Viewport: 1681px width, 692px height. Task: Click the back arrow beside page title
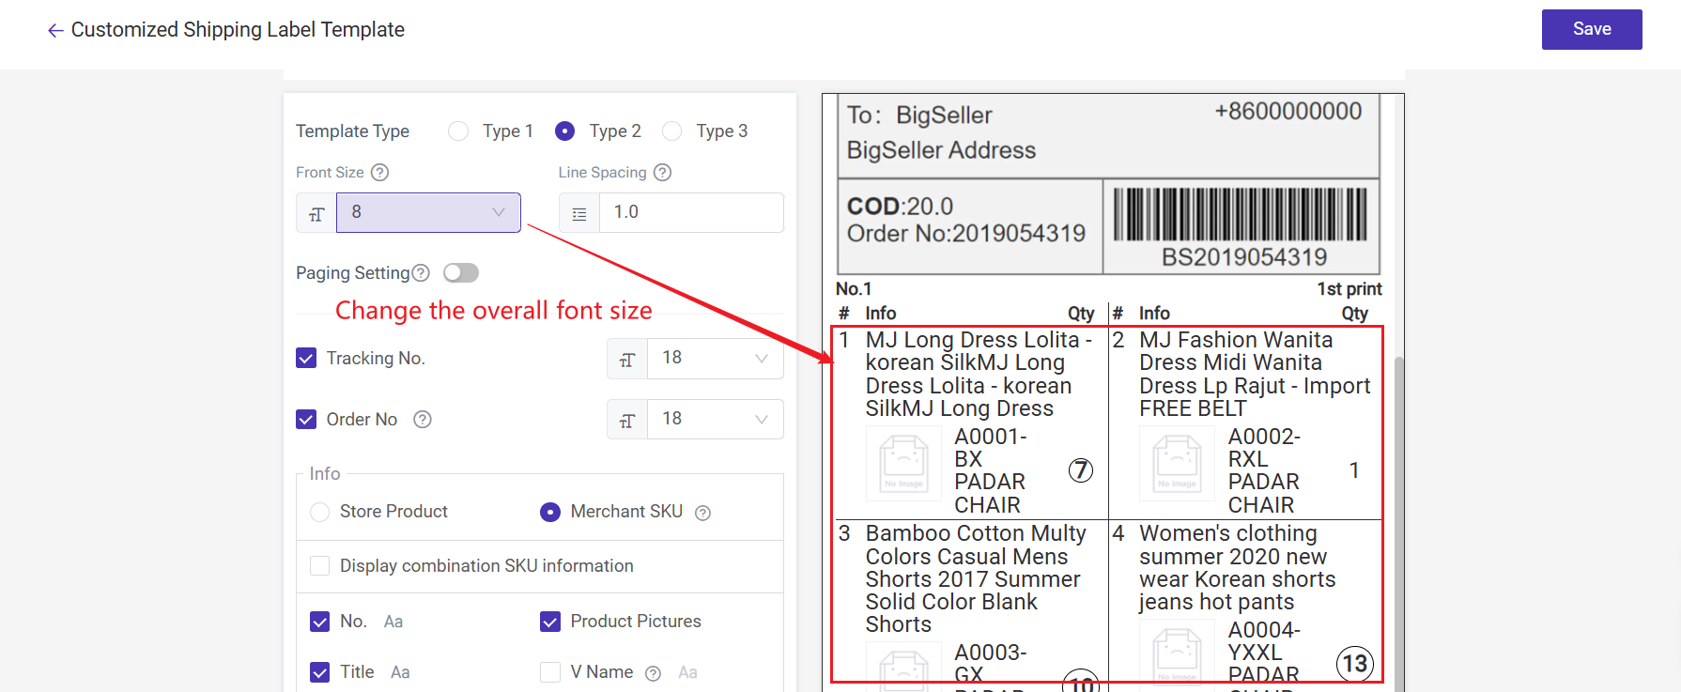[x=55, y=31]
